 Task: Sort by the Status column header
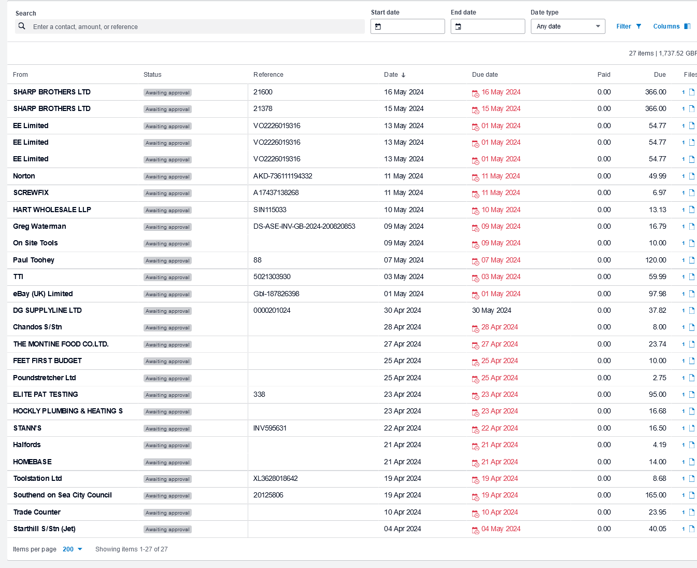[152, 75]
